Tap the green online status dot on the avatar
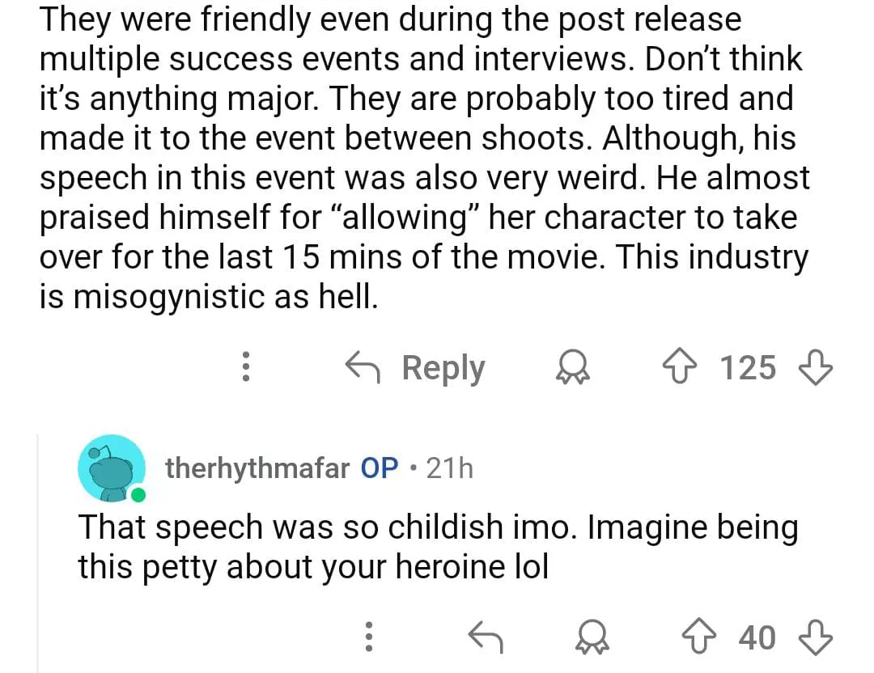 pyautogui.click(x=138, y=493)
